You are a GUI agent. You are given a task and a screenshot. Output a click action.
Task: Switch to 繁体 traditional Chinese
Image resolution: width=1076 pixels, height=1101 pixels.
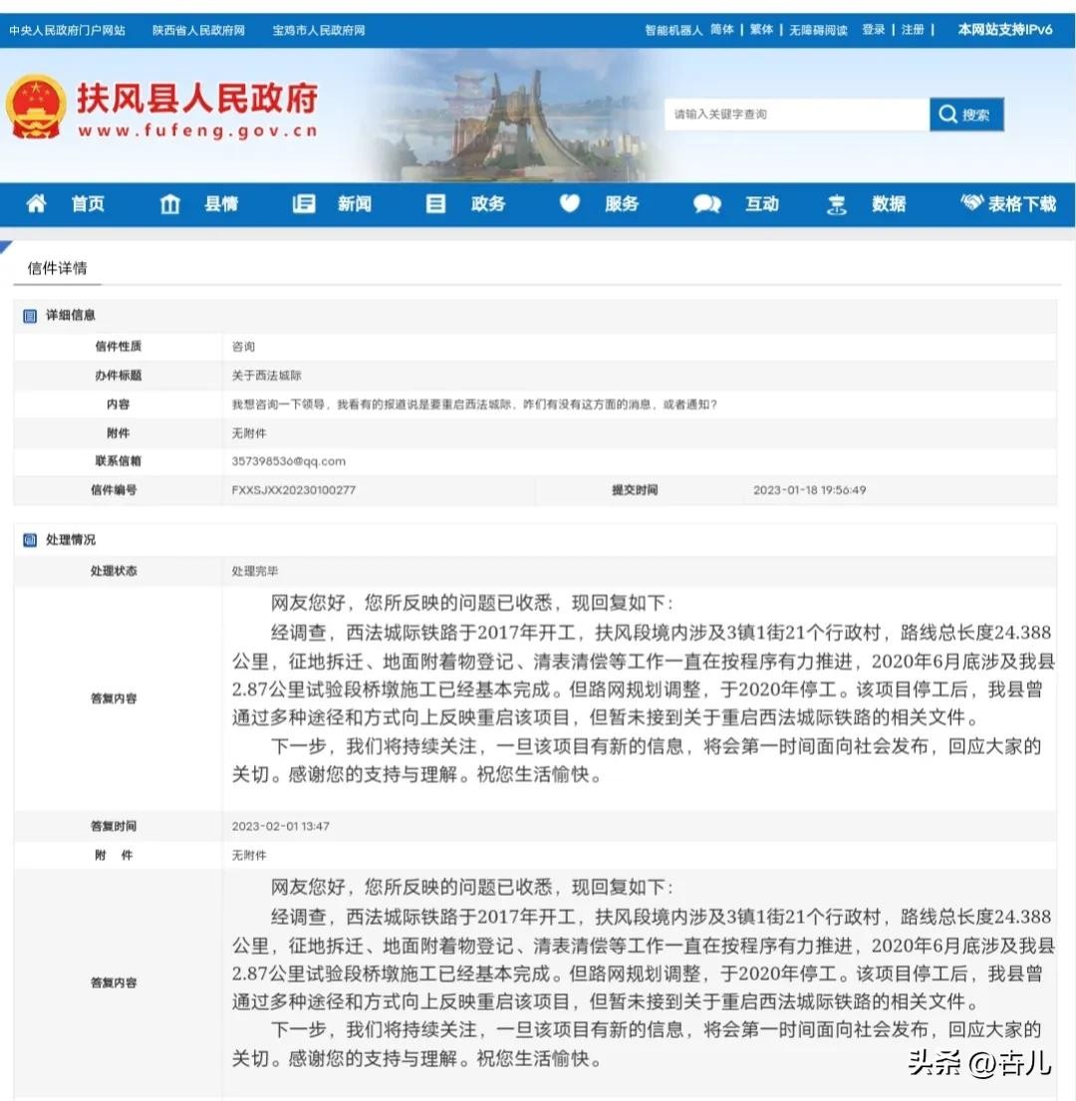click(762, 30)
